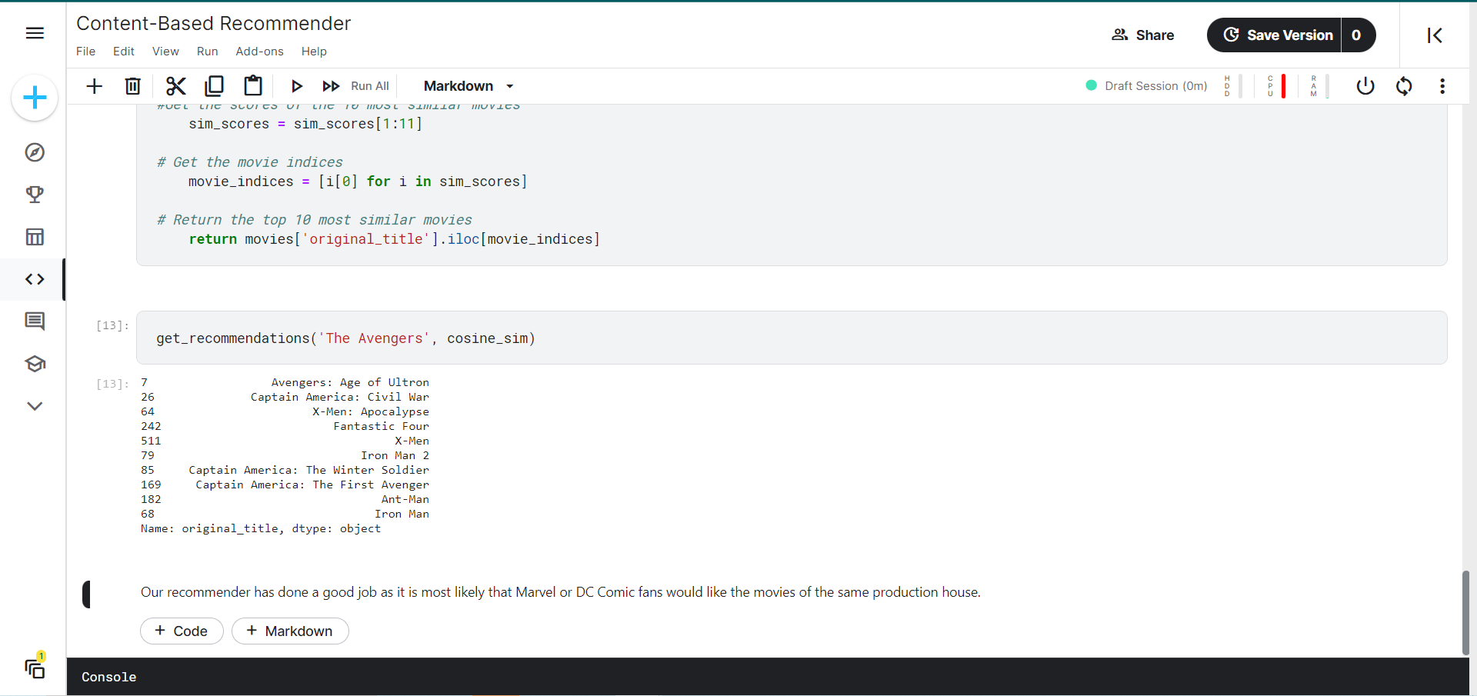The width and height of the screenshot is (1477, 696).
Task: Click the Console bar at bottom
Action: [x=768, y=677]
